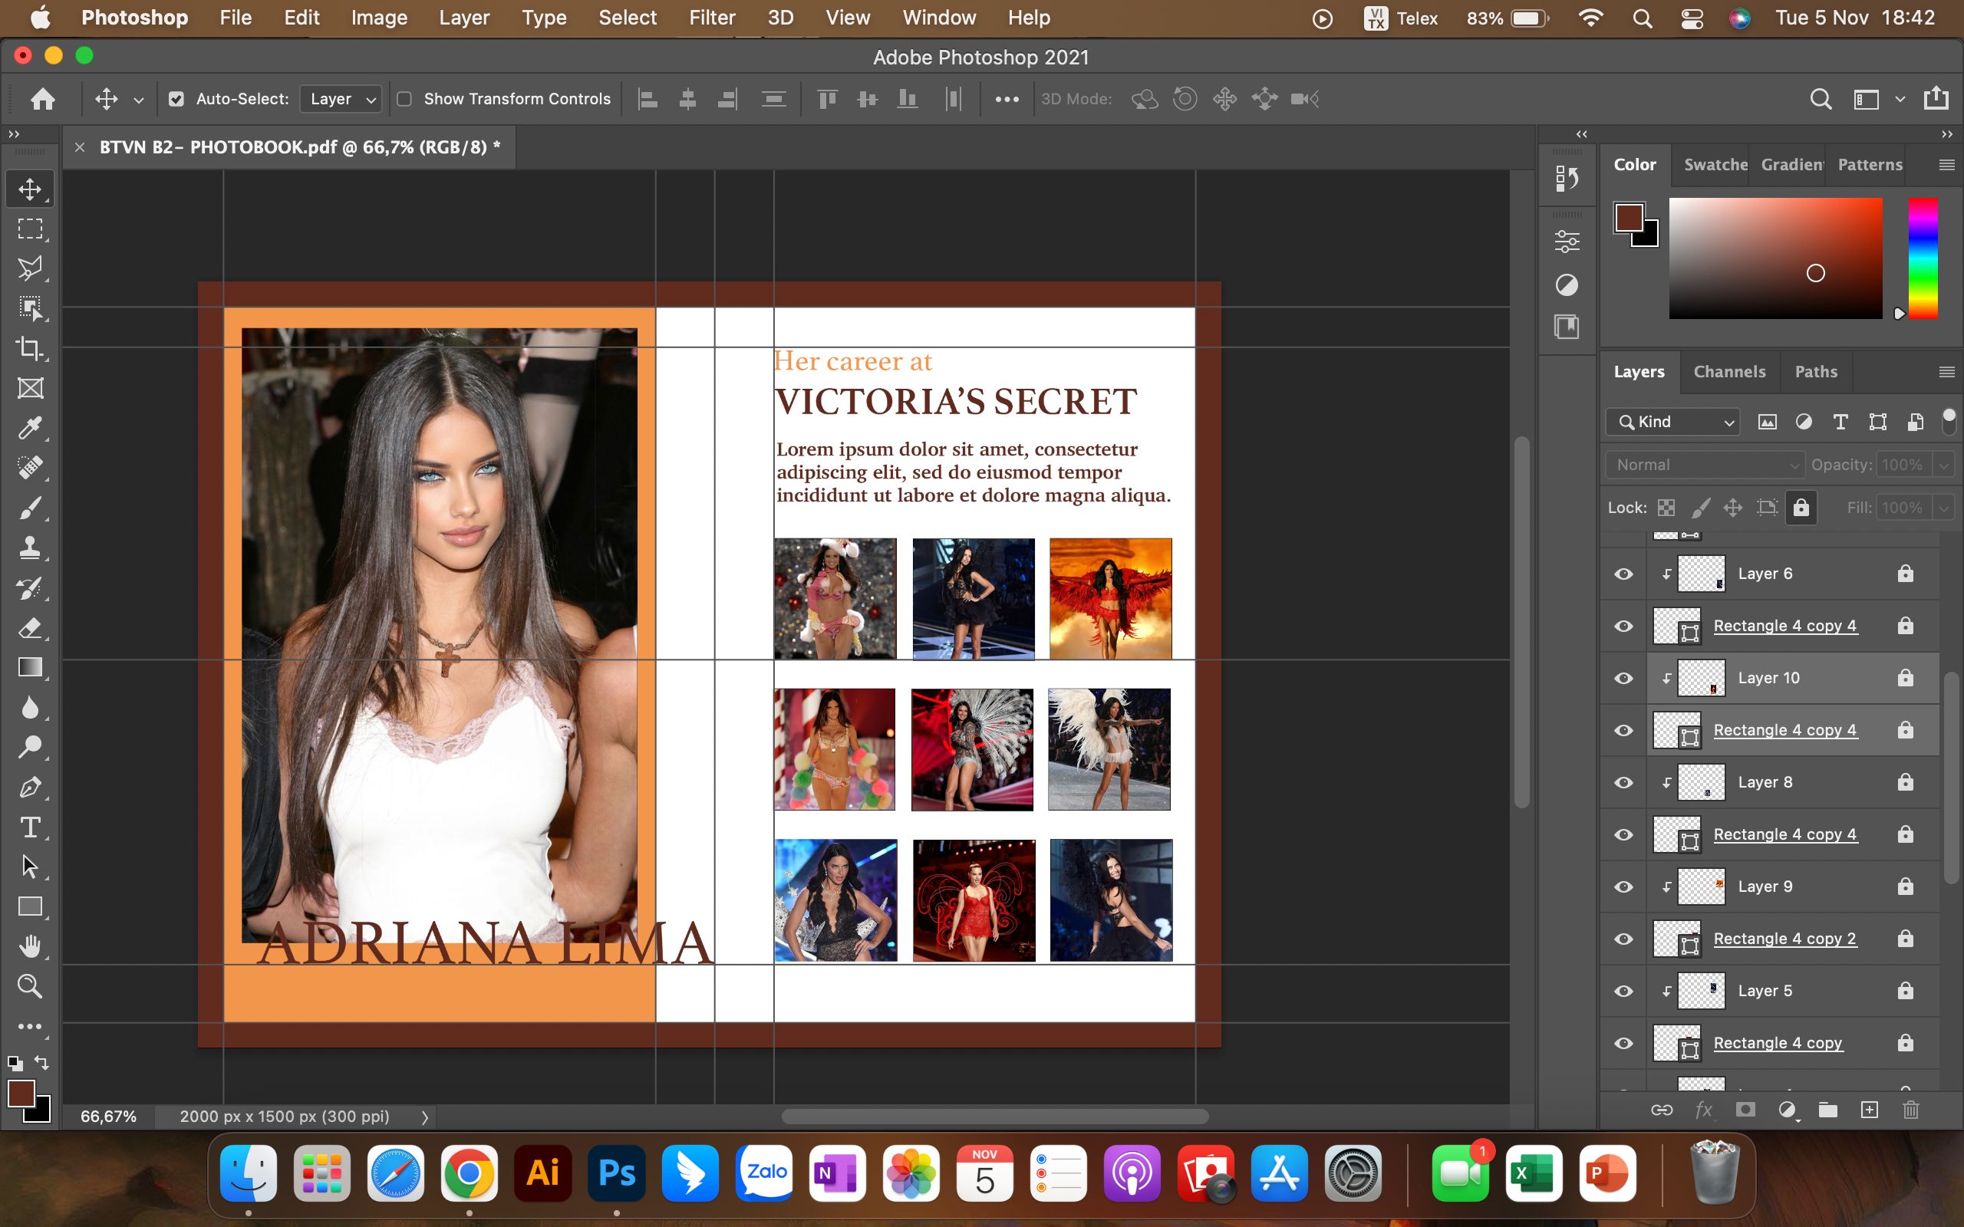Open the Opacity value dropdown arrow
Image resolution: width=1964 pixels, height=1227 pixels.
(x=1944, y=465)
